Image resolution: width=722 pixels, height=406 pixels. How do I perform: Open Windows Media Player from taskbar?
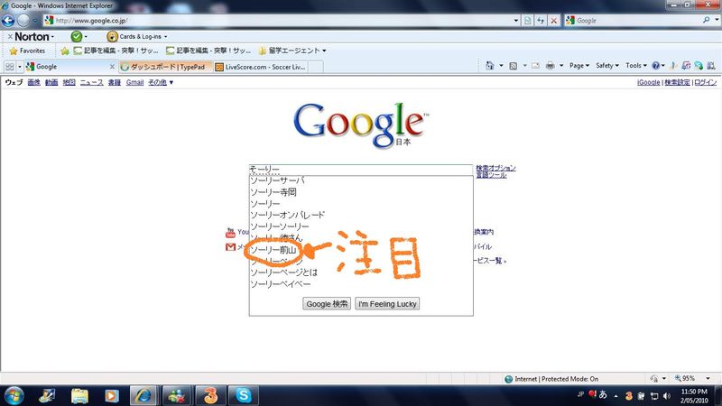click(x=111, y=396)
